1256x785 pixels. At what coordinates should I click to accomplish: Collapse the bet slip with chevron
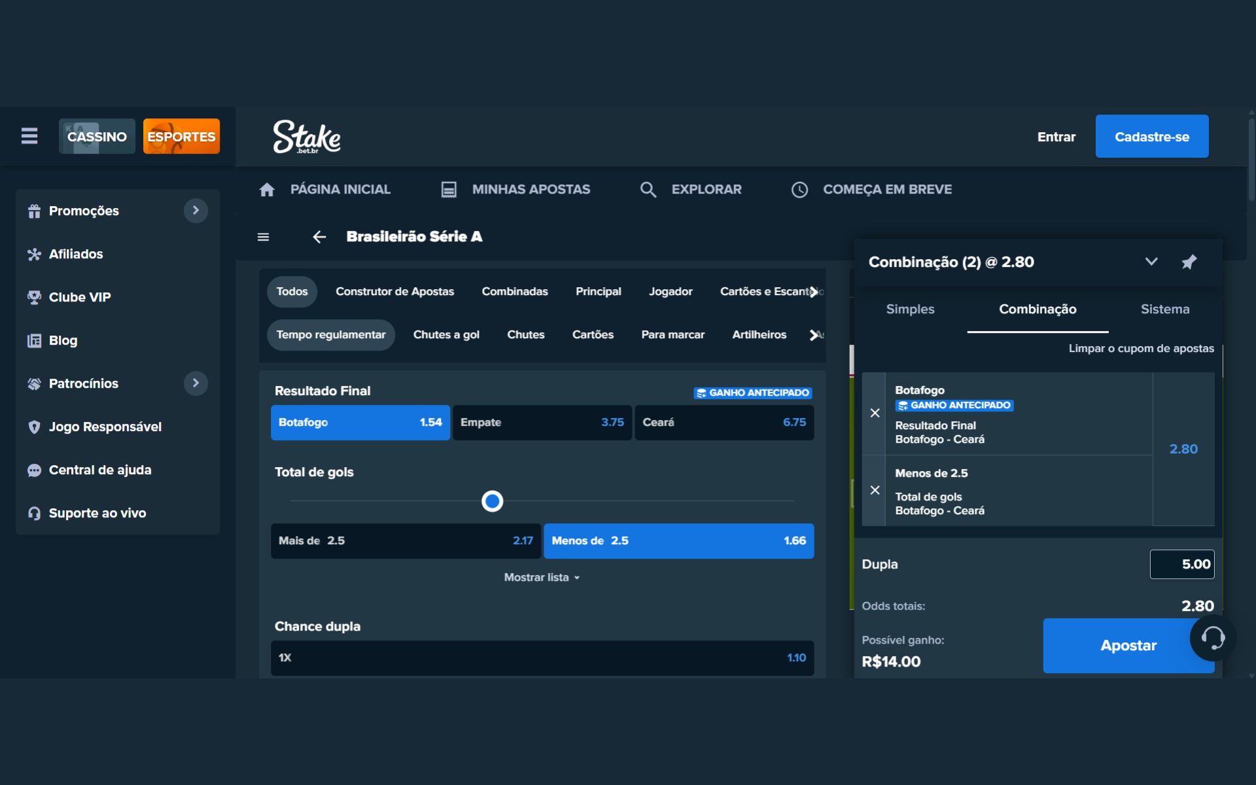[1151, 262]
